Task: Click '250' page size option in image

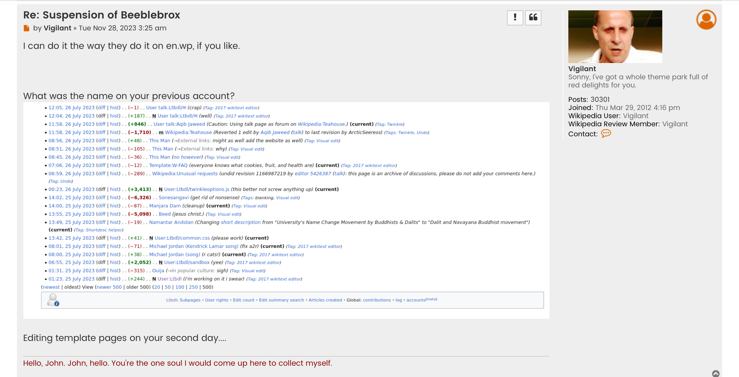Action: 193,287
